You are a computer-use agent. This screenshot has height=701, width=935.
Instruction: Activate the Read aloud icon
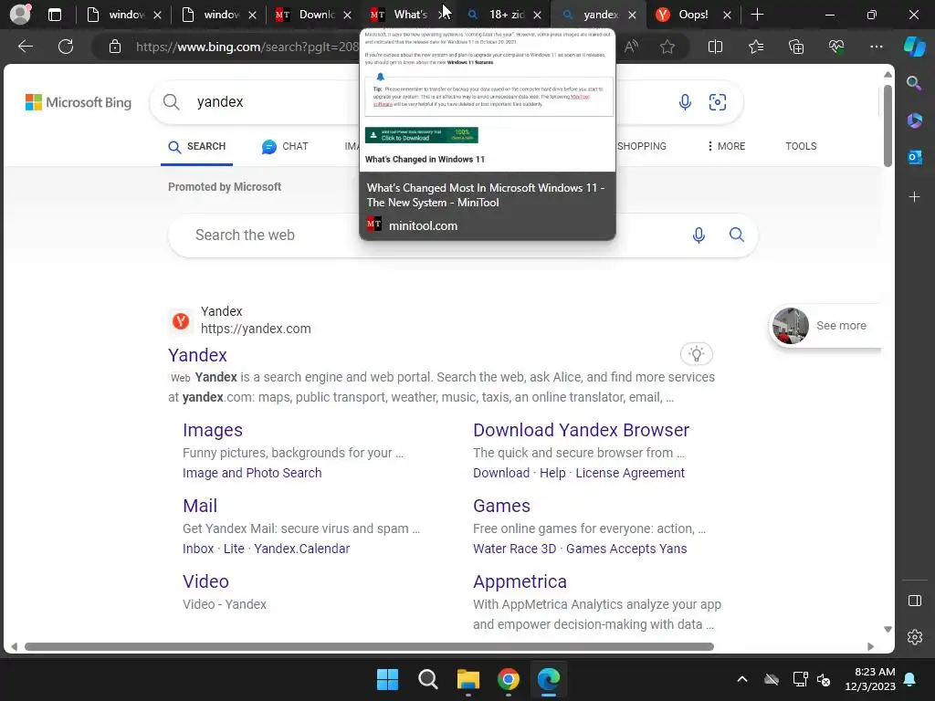(631, 47)
